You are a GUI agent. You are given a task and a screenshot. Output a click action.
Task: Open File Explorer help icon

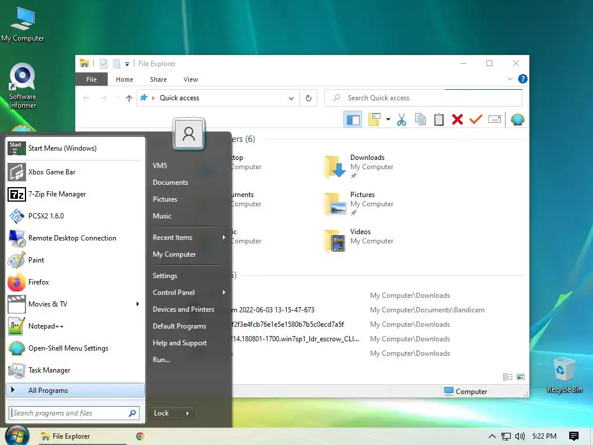coord(523,79)
